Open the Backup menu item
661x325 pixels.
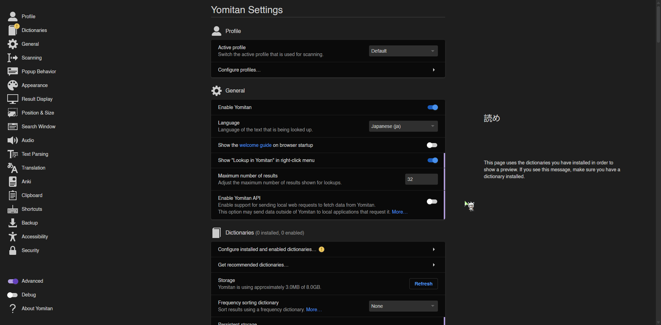30,223
